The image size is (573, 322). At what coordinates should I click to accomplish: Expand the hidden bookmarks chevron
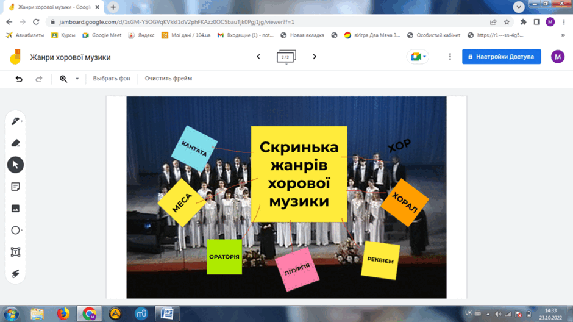(563, 35)
